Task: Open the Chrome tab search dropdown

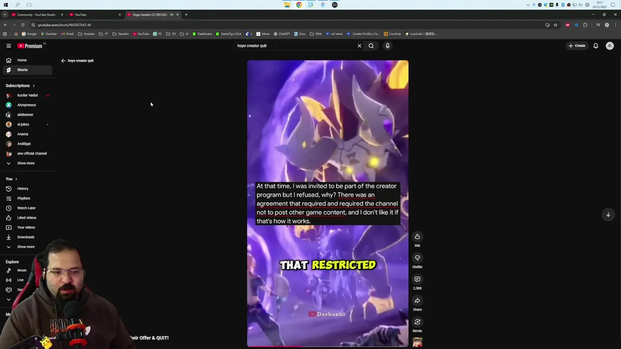Action: [5, 15]
